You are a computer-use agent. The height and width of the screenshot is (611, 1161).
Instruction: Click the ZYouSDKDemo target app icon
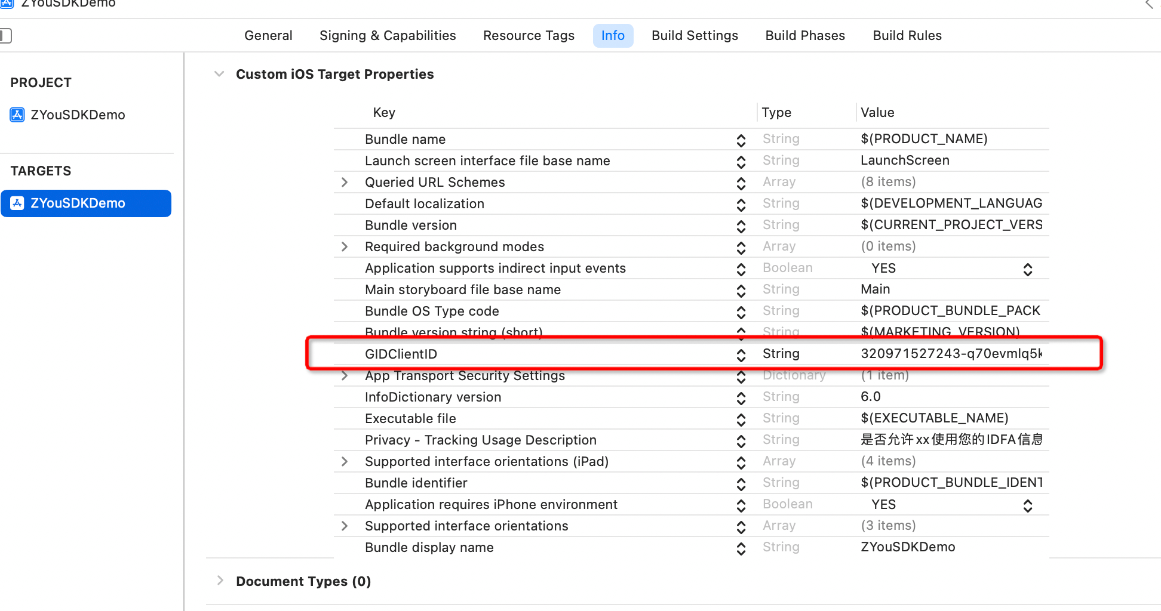point(17,203)
